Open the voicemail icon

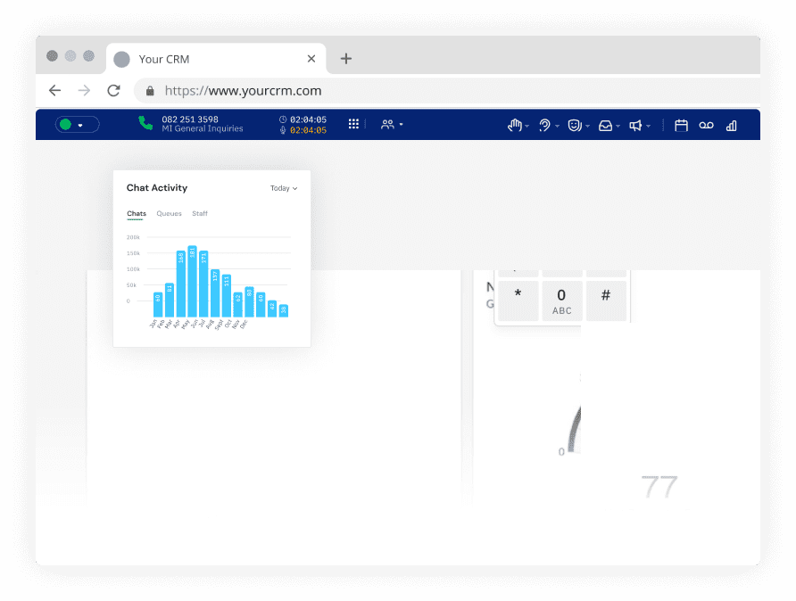(x=706, y=125)
